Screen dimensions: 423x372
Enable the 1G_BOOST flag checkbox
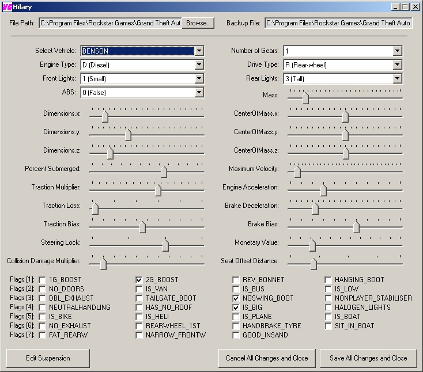(x=43, y=280)
